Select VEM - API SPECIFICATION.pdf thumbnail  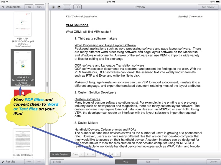point(23,24)
